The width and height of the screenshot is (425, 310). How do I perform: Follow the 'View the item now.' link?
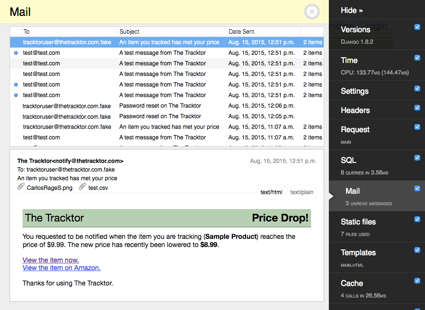50,260
